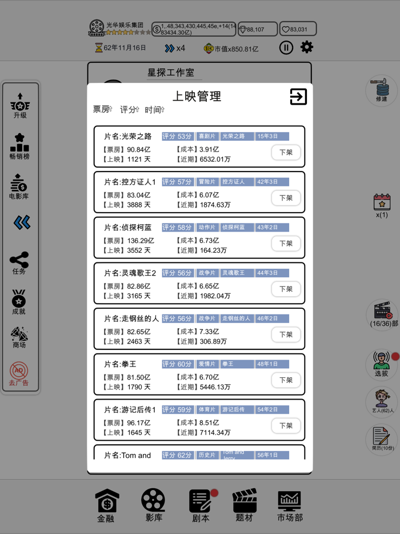Click the 历史片 tag of Tom and Jerry

[207, 455]
